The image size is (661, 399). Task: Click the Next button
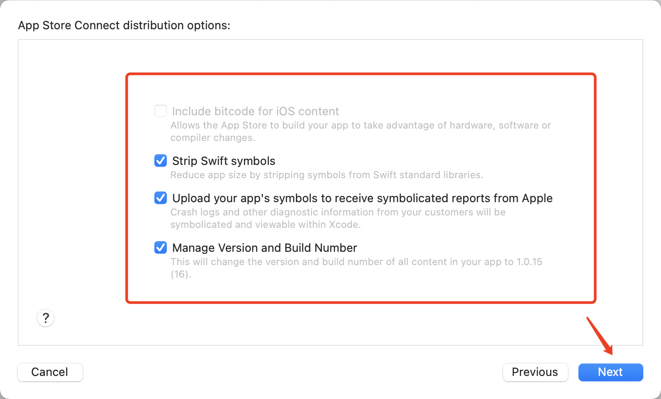610,372
